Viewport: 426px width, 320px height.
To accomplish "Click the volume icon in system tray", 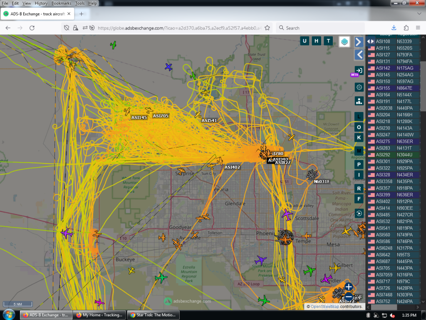I will coord(393,315).
